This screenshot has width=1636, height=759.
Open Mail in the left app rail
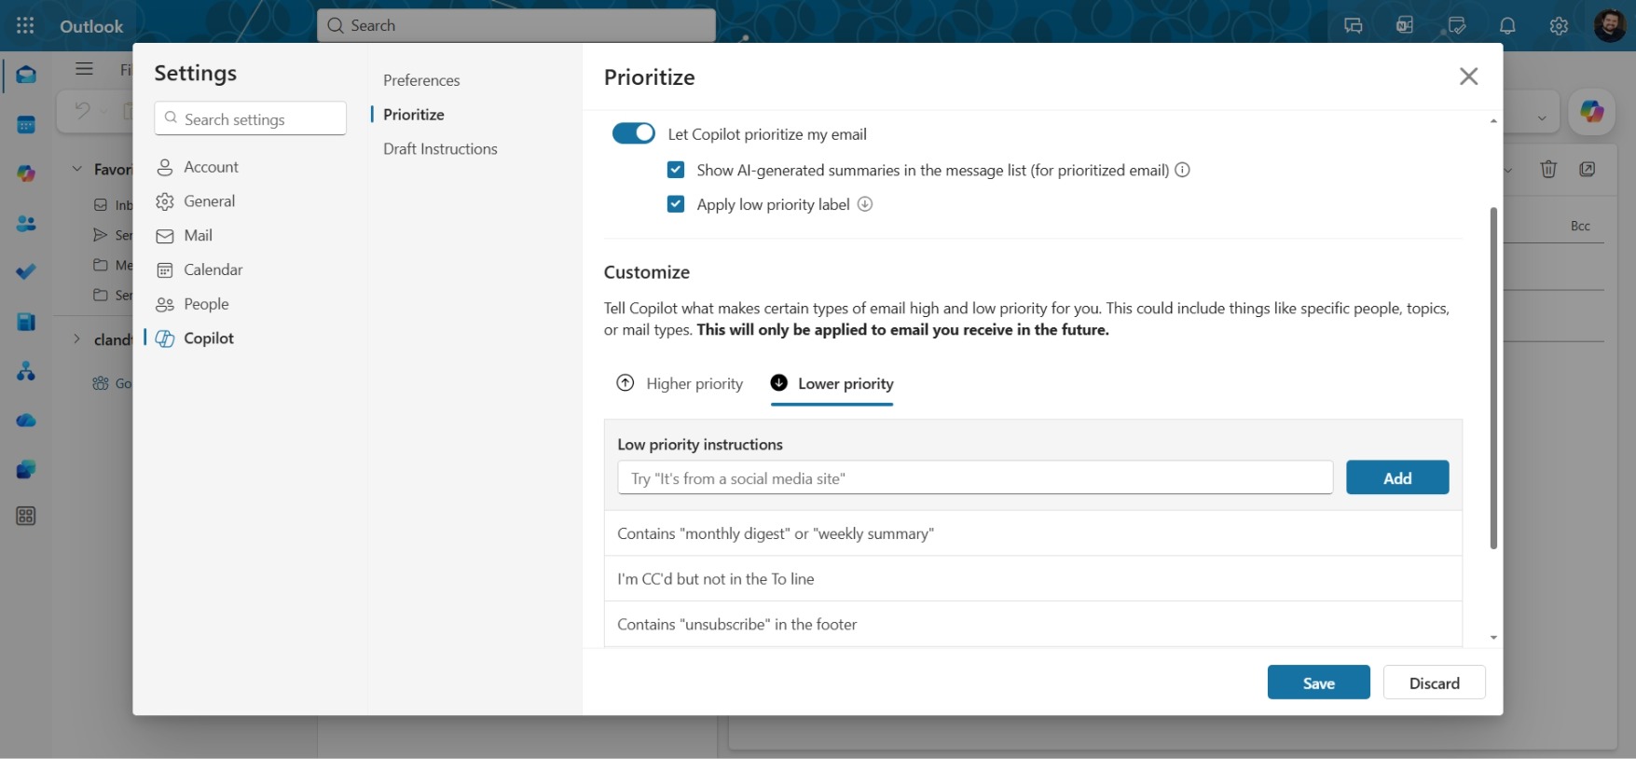[26, 75]
